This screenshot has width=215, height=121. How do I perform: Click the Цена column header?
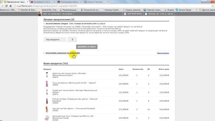coord(121,69)
